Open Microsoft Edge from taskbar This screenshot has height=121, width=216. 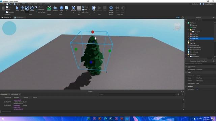[105, 119]
